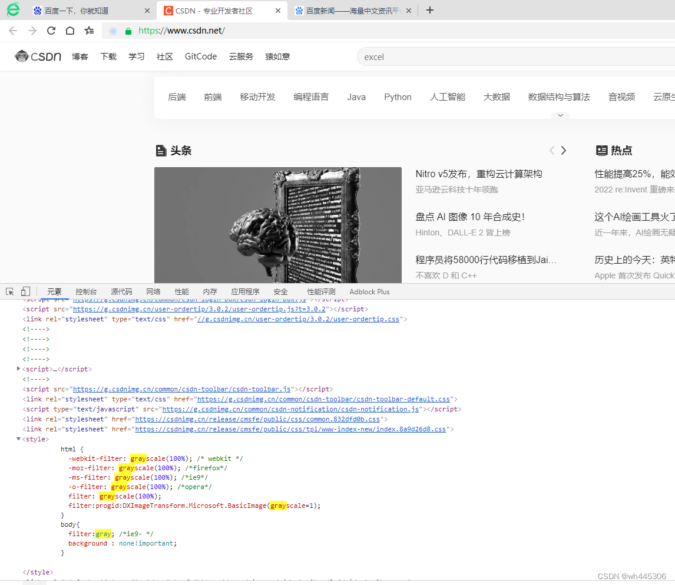Select the 移动开发 category
The width and height of the screenshot is (675, 585).
coord(258,97)
